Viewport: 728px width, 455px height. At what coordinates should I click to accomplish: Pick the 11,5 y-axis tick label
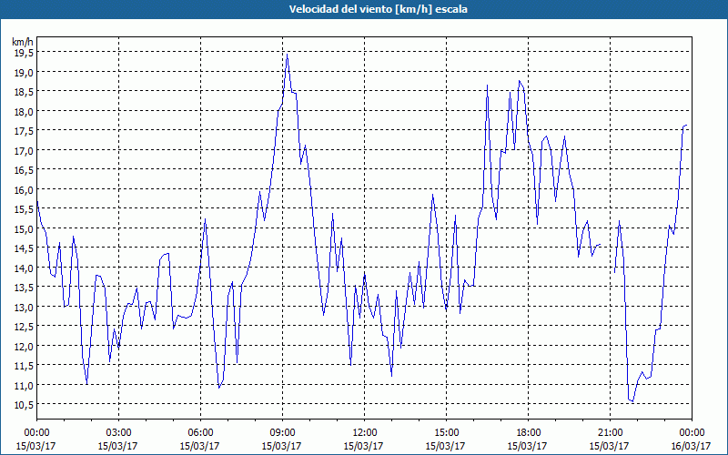point(25,366)
